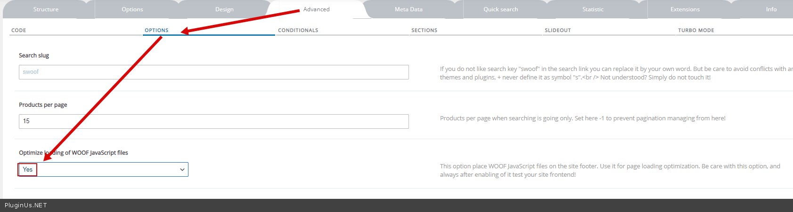Open the Extensions tab
Image resolution: width=793 pixels, height=212 pixels.
pyautogui.click(x=685, y=9)
